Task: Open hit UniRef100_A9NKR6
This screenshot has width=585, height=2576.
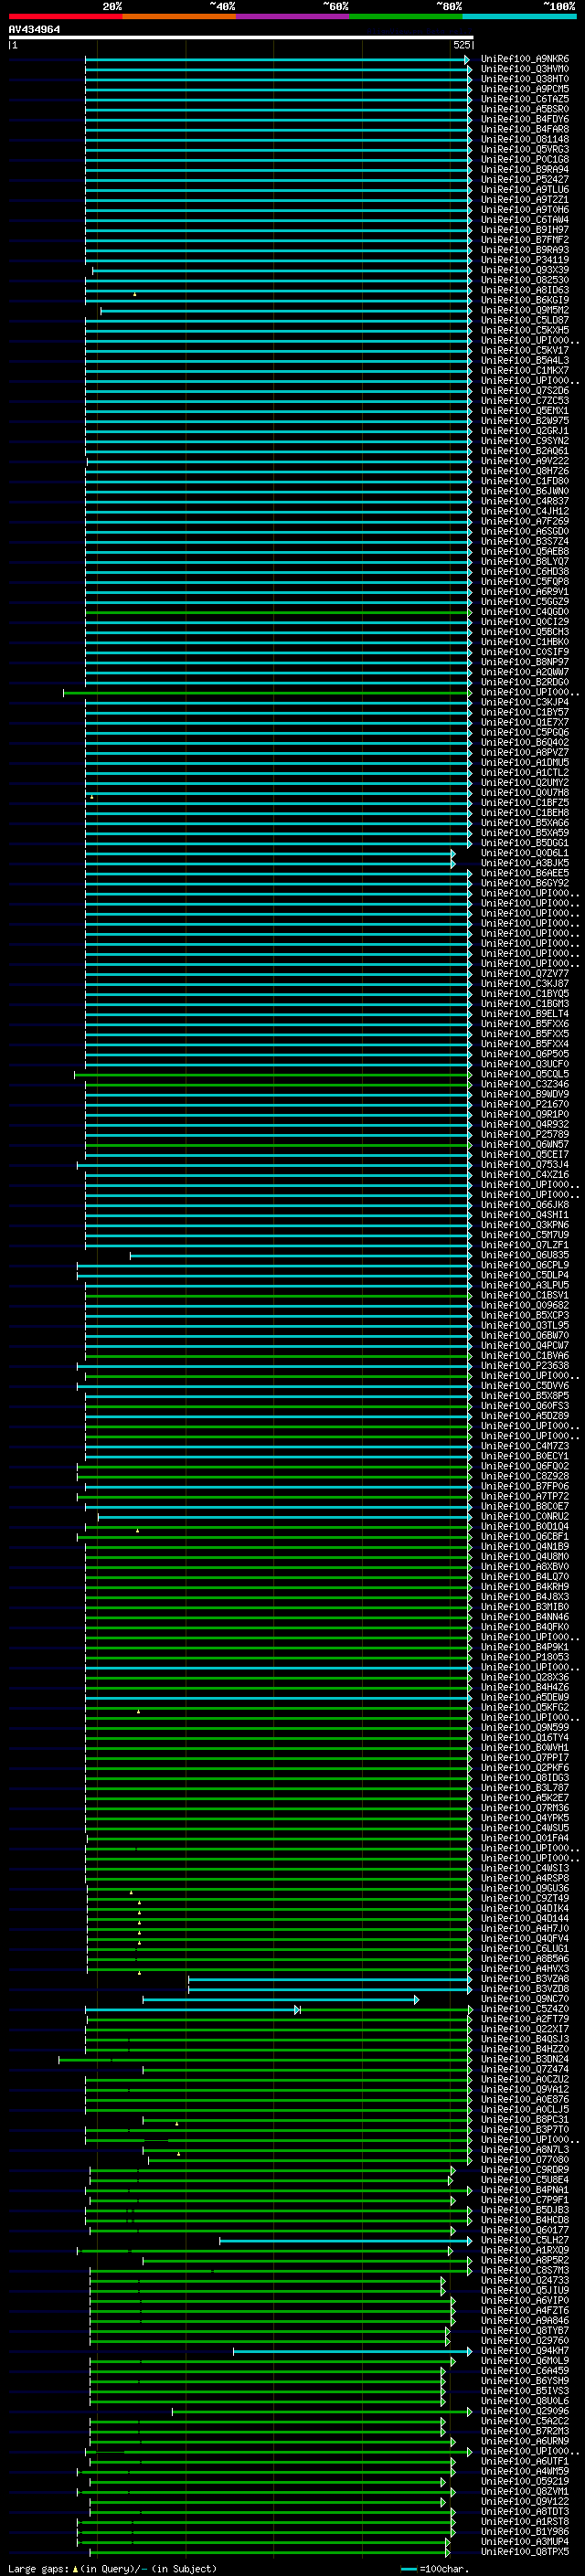Action: click(x=524, y=59)
